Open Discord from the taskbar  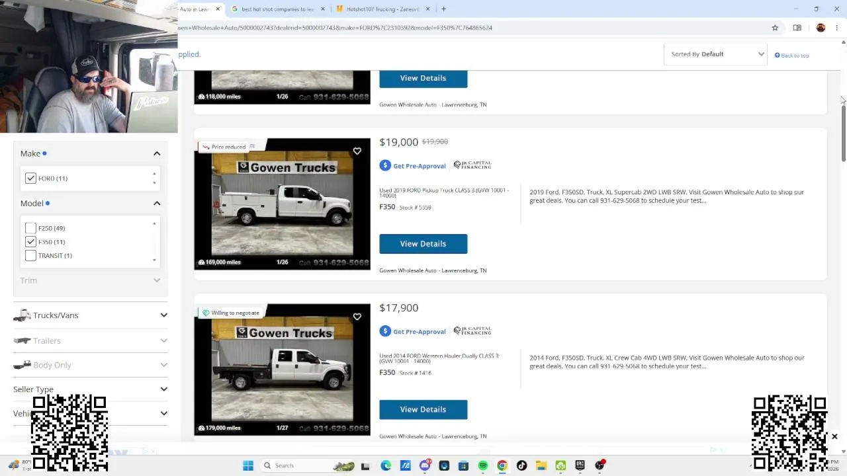coord(425,465)
